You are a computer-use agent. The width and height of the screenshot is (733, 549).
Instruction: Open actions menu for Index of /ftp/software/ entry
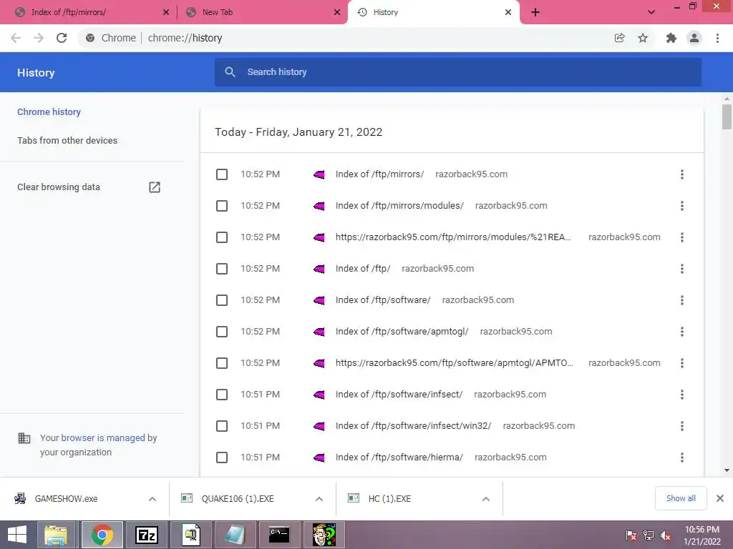tap(682, 300)
